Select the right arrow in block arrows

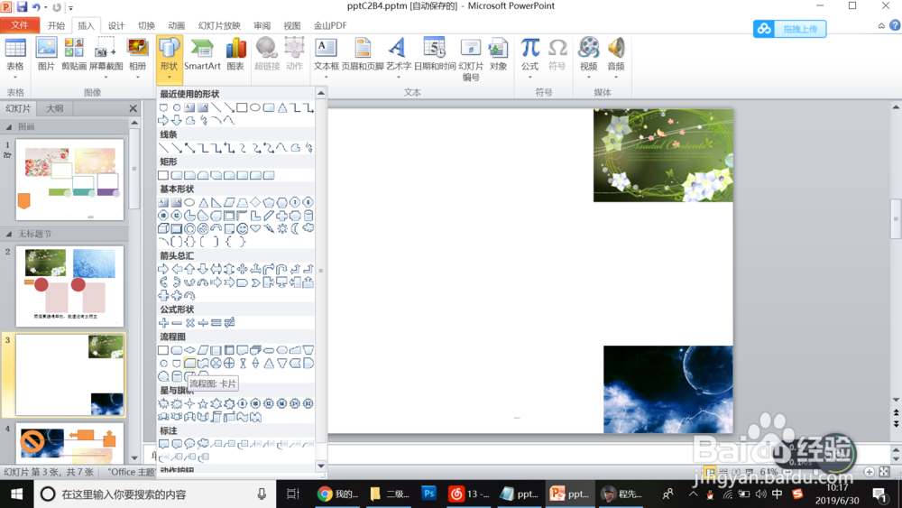pos(163,269)
